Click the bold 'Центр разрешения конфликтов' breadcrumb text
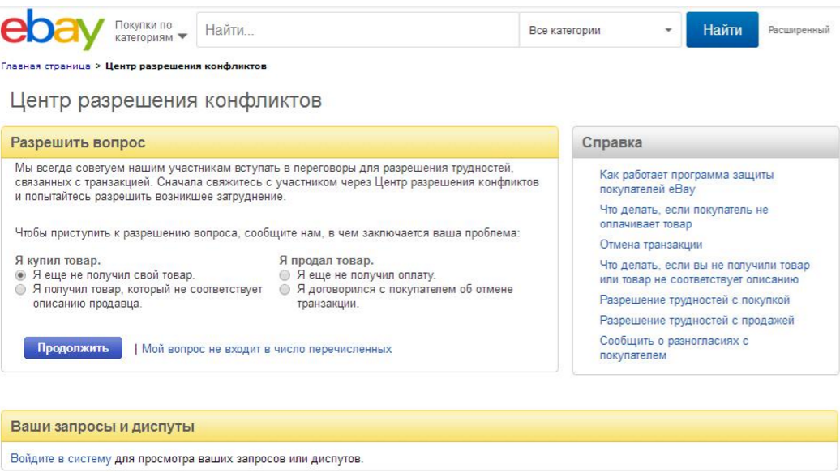 tap(186, 66)
